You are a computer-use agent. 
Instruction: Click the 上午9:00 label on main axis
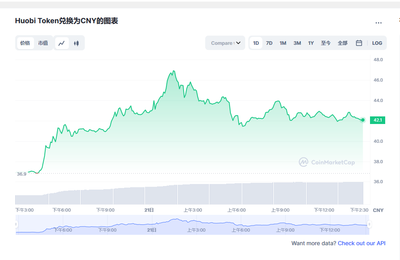coord(280,210)
